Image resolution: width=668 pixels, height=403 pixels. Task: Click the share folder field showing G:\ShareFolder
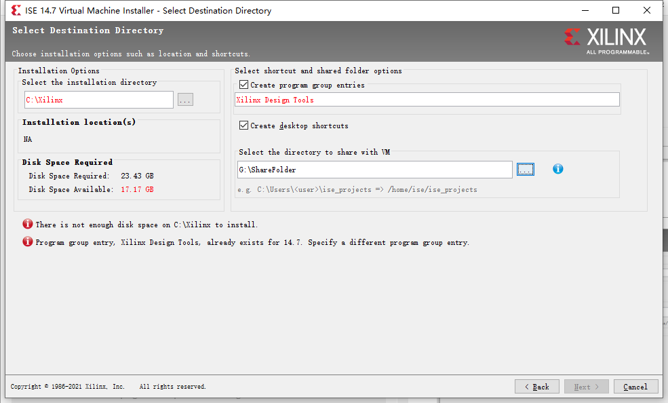pyautogui.click(x=373, y=169)
